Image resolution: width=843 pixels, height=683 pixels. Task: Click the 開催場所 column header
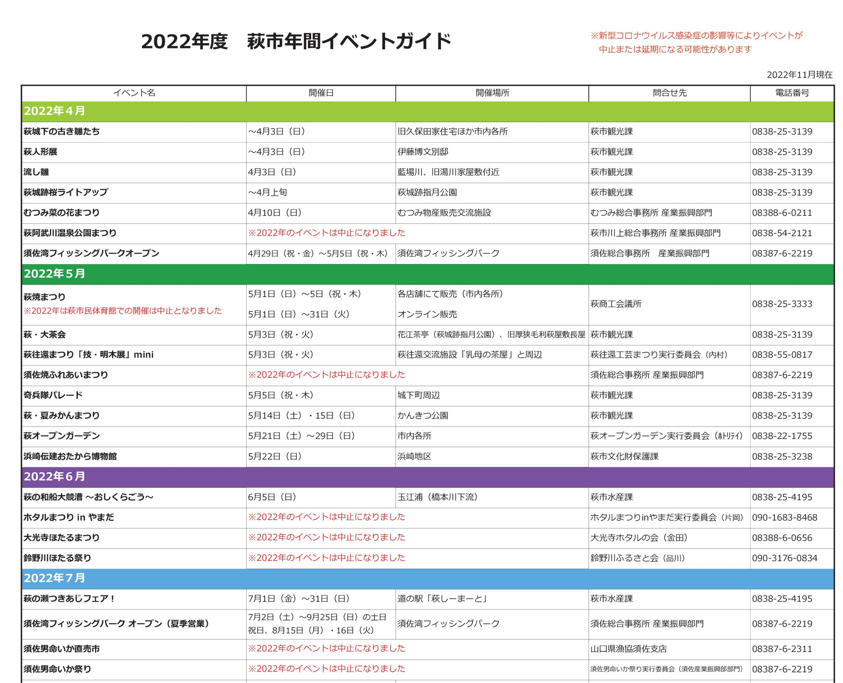pyautogui.click(x=492, y=93)
